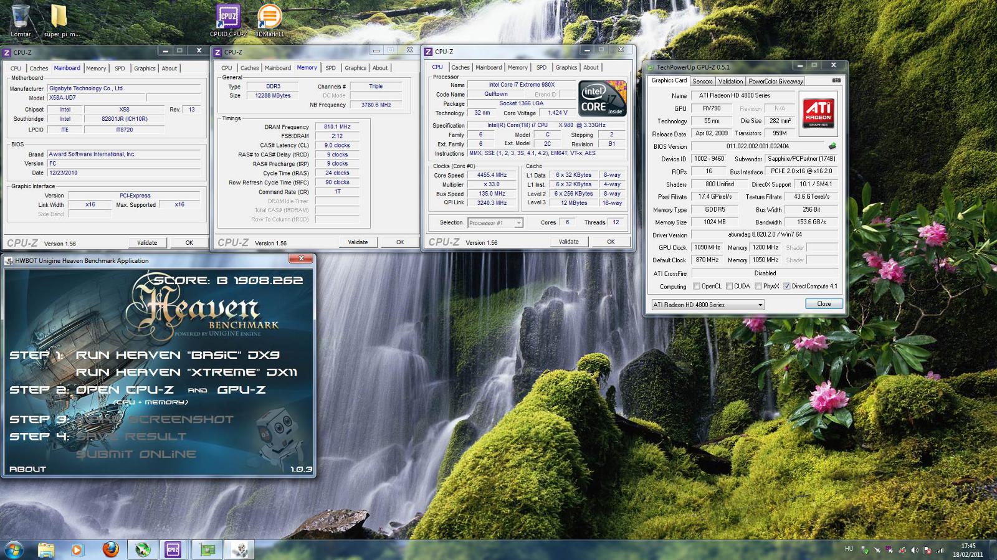Click the Core Speed 4455.4 MHz value
The width and height of the screenshot is (997, 560).
[x=492, y=175]
